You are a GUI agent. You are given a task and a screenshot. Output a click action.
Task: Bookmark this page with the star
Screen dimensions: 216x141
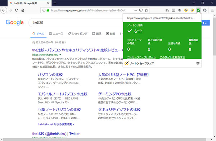coord(146,10)
